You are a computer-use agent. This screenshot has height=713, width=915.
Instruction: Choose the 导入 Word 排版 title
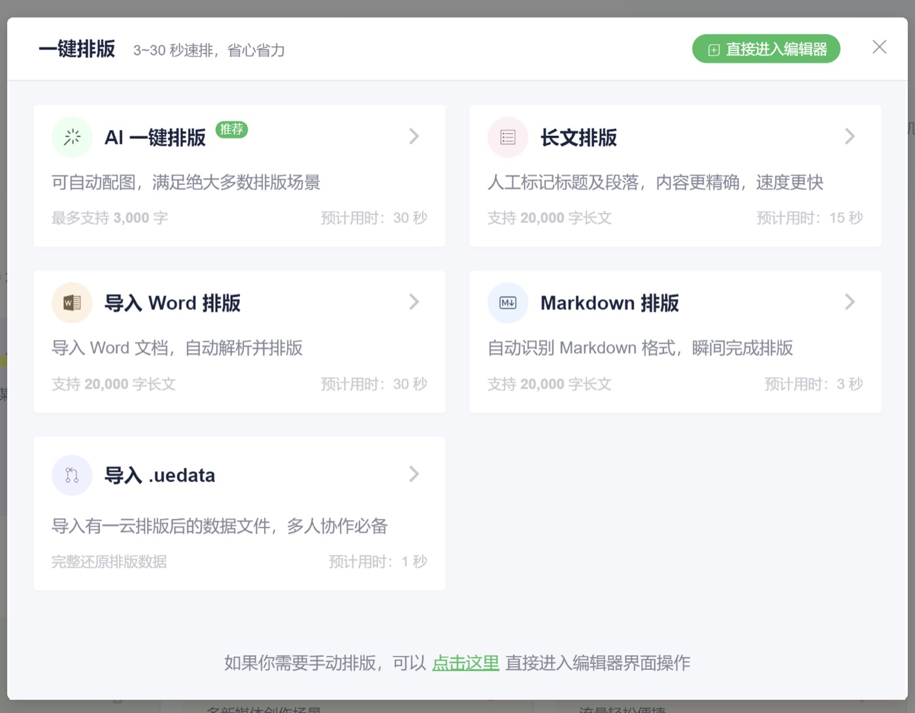[x=173, y=303]
